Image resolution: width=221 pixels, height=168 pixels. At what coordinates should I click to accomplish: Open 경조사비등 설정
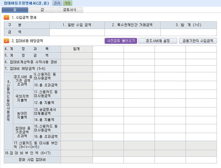[158, 41]
